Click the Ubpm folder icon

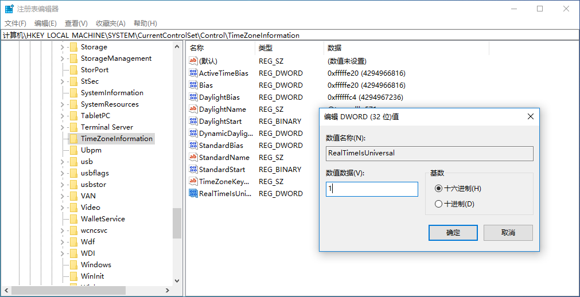73,150
